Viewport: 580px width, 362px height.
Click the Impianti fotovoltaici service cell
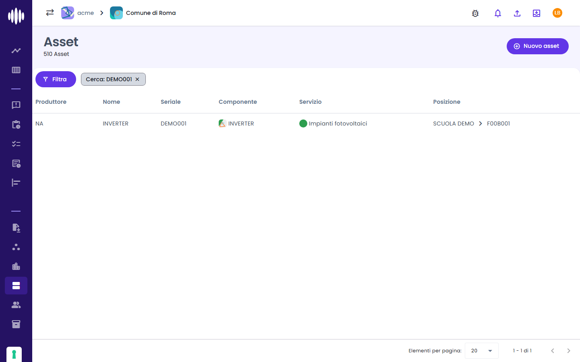tap(333, 123)
